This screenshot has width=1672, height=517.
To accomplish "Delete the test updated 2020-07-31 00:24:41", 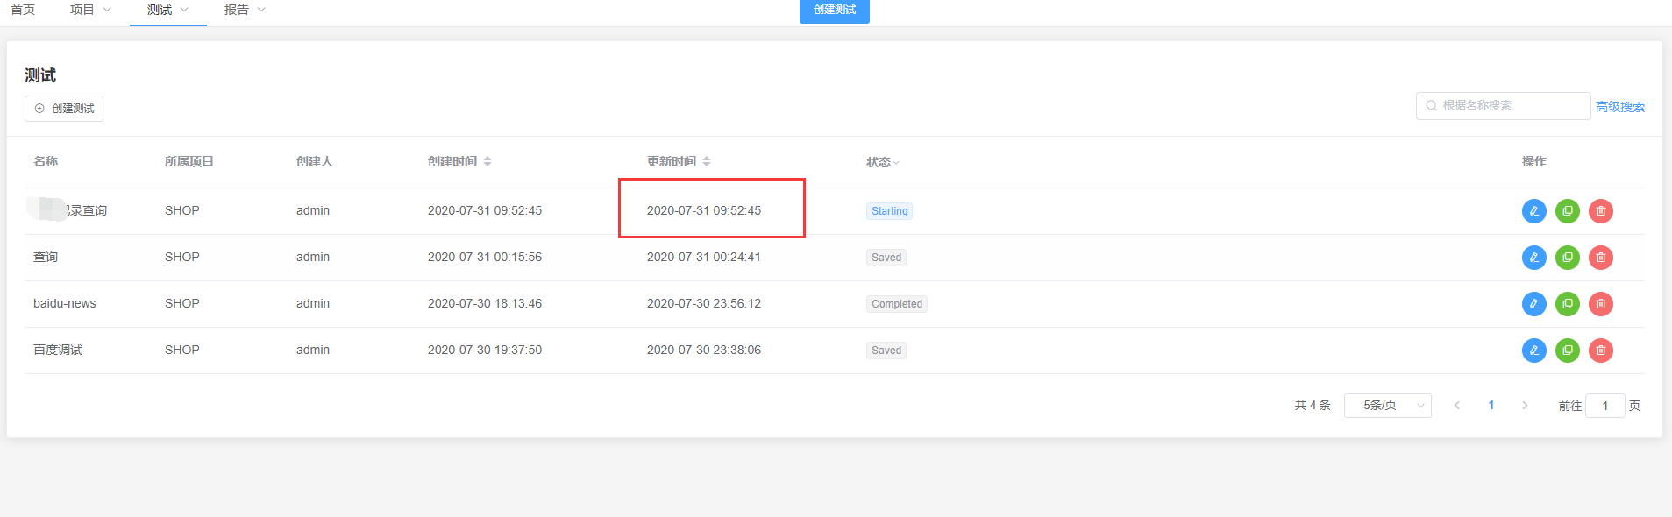I will [x=1600, y=258].
